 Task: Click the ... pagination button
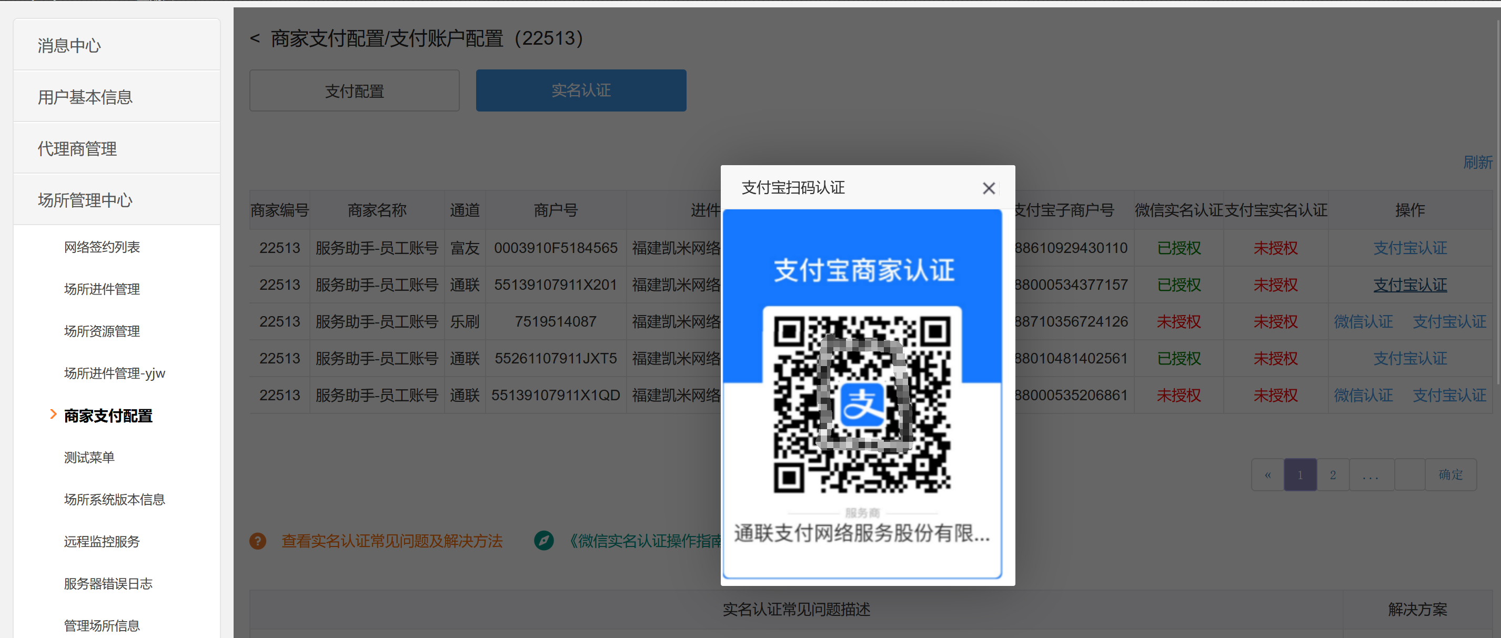tap(1371, 474)
